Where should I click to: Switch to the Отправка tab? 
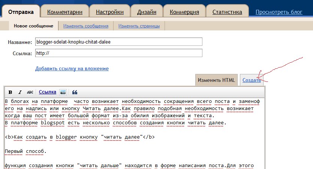pos(21,12)
